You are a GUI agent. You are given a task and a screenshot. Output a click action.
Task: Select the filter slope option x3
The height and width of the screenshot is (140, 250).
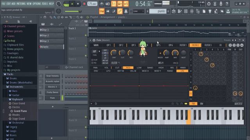pos(105,58)
